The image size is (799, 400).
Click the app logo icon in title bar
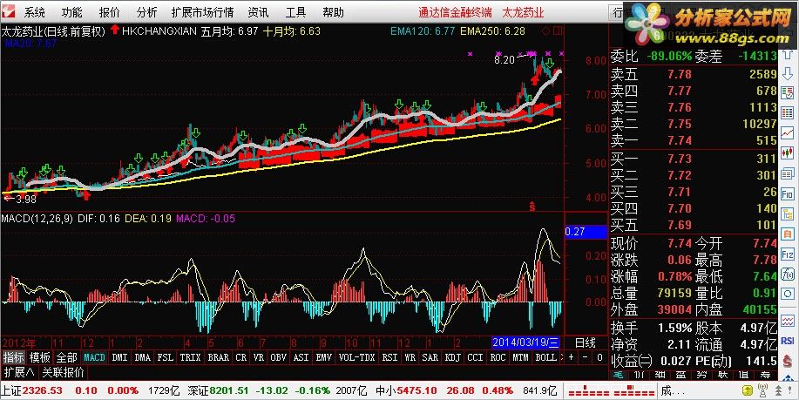[x=8, y=11]
